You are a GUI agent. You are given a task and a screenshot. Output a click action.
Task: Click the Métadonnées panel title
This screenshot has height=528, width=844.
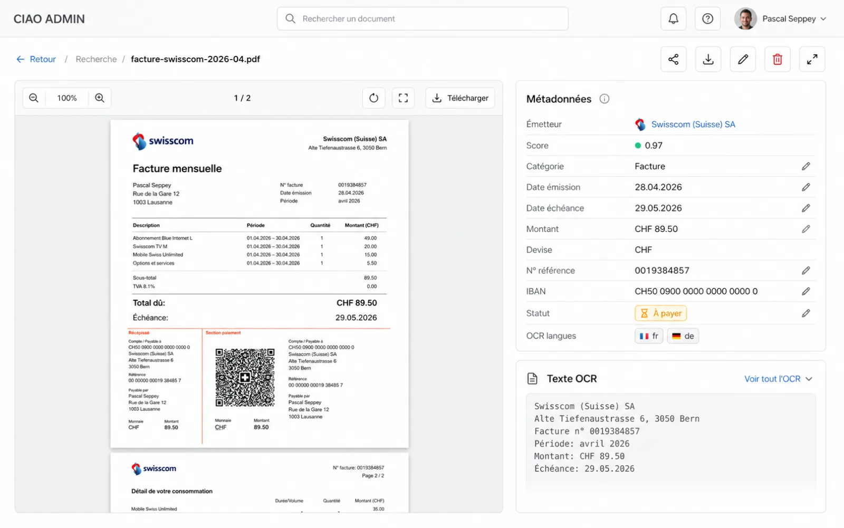[x=559, y=99]
